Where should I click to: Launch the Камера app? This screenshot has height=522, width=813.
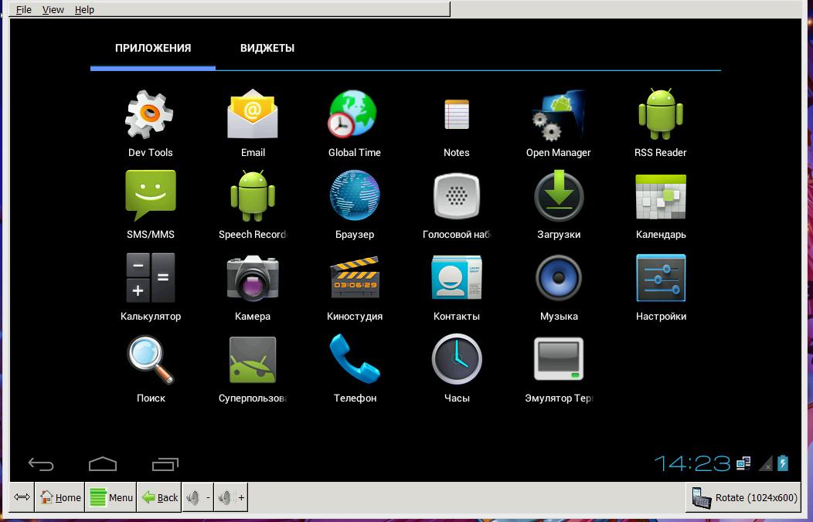coord(253,279)
